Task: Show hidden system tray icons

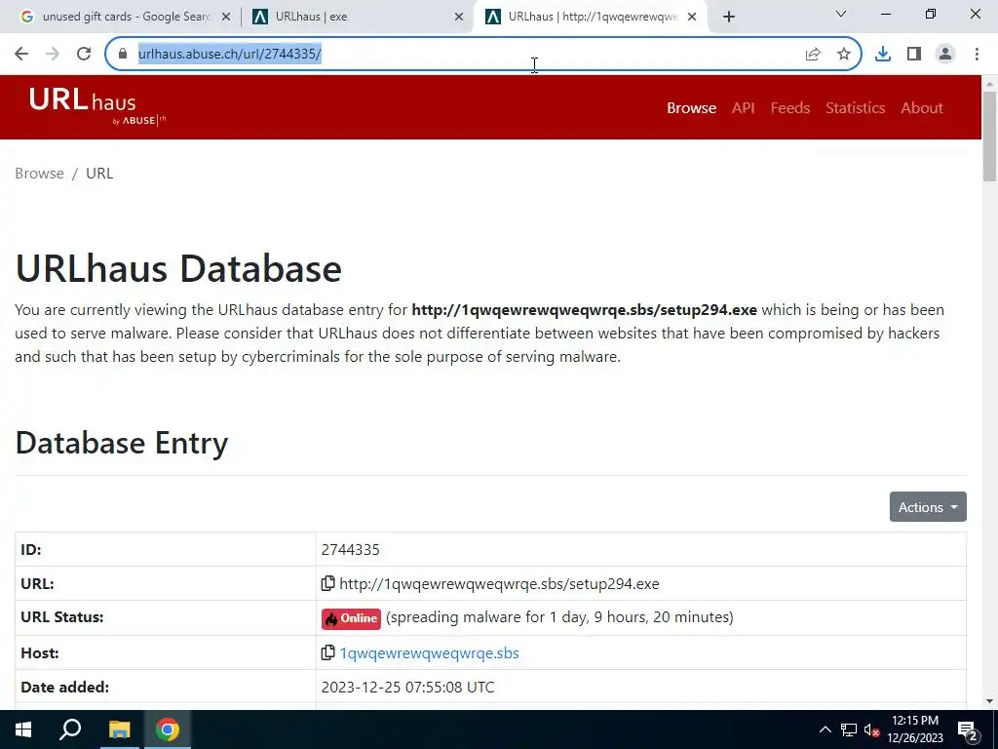Action: [x=825, y=729]
